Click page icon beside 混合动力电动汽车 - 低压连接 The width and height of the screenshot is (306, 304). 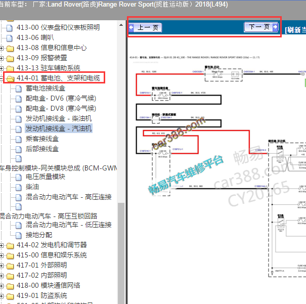click(x=19, y=226)
